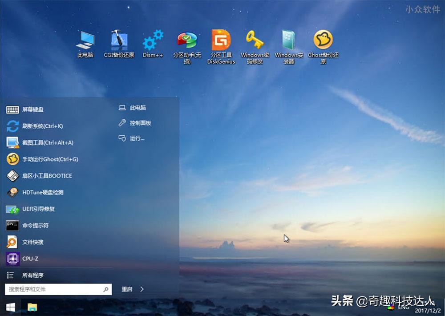The image size is (445, 316).
Task: Open Ghost备份还原 on the desktop
Action: [322, 42]
